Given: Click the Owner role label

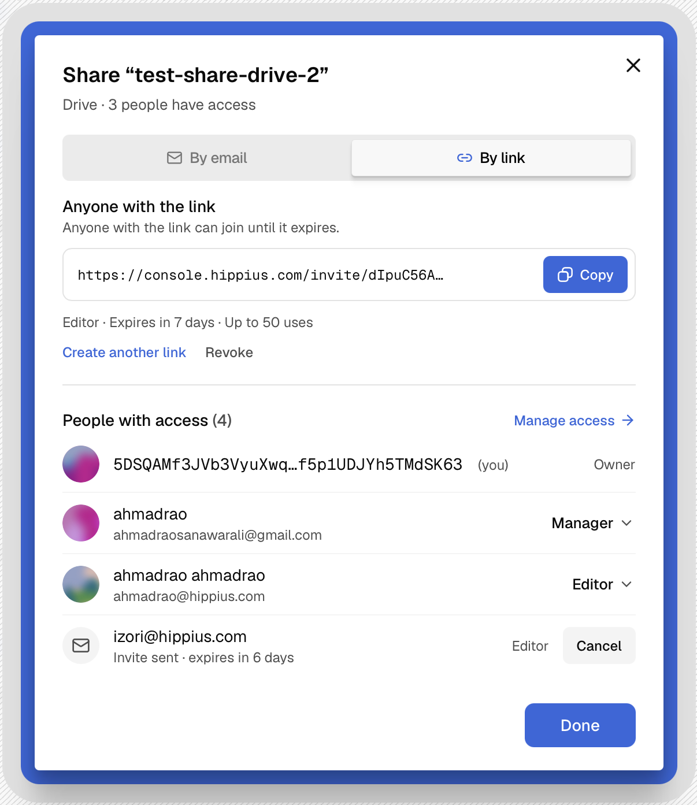Looking at the screenshot, I should tap(614, 465).
